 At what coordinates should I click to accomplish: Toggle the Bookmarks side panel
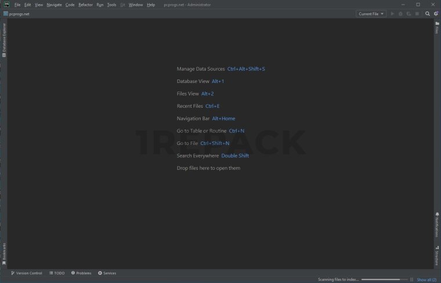point(4,253)
